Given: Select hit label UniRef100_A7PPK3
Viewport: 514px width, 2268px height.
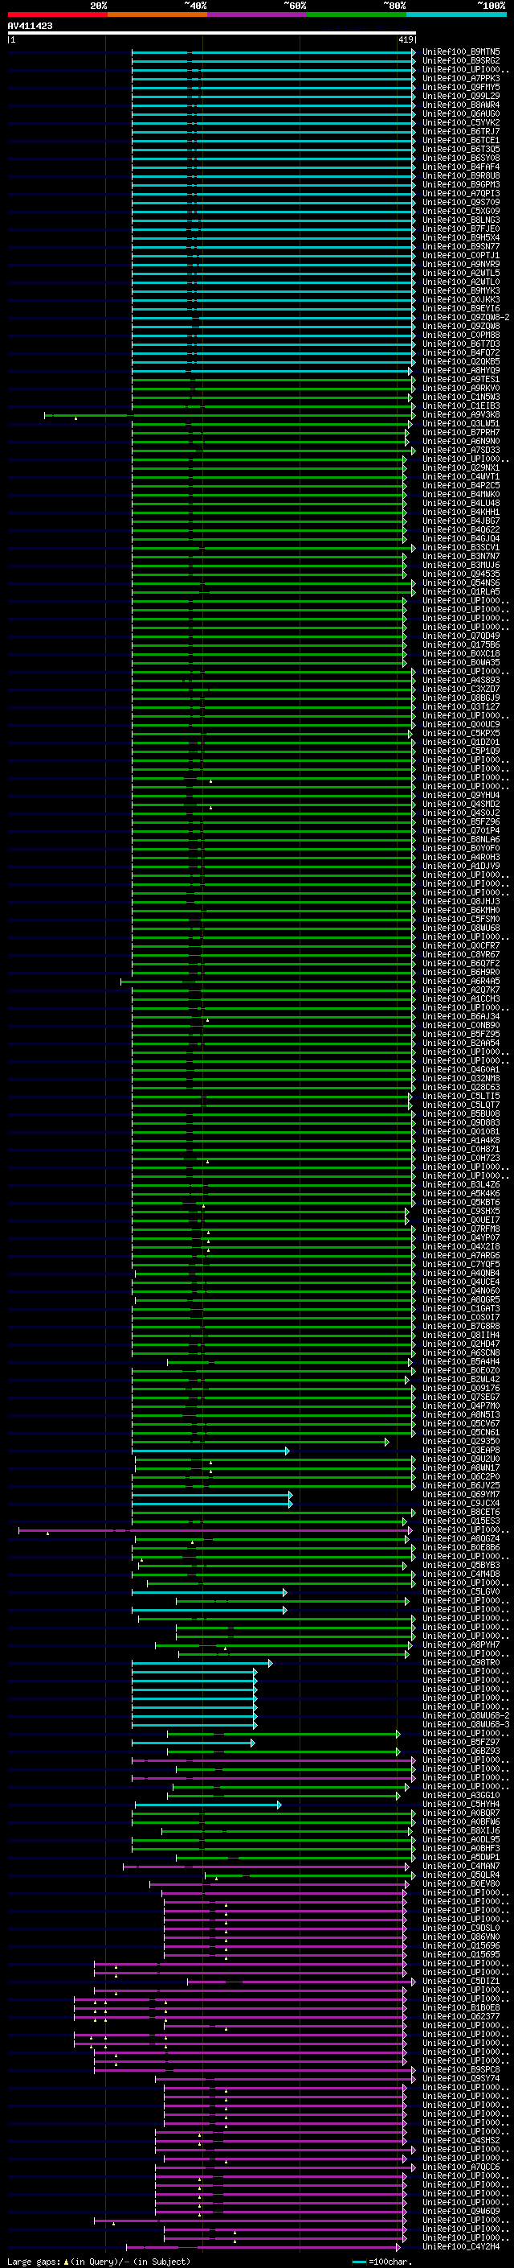Looking at the screenshot, I should click(461, 78).
